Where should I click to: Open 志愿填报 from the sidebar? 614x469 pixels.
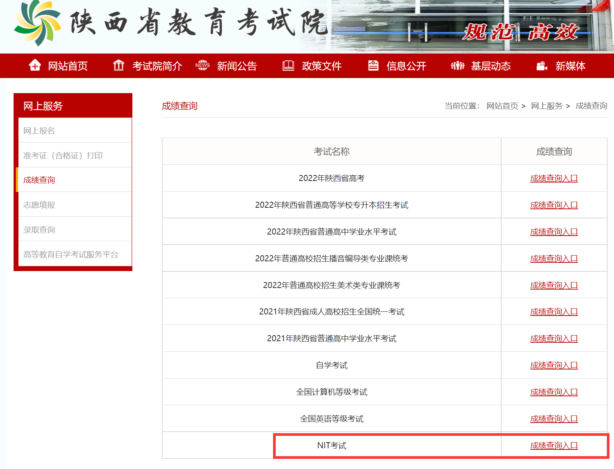[39, 205]
